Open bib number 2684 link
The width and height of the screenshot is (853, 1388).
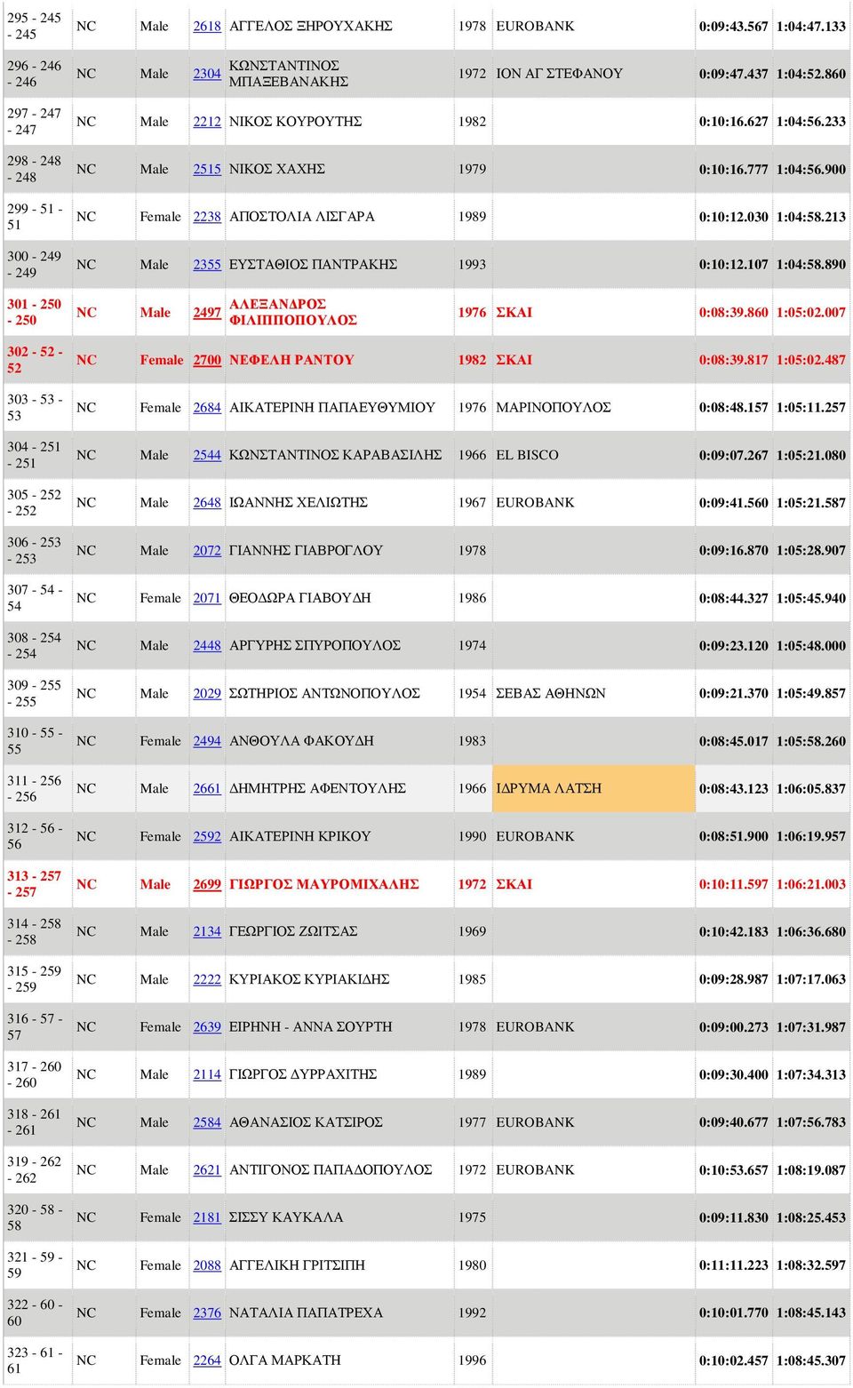(x=207, y=408)
